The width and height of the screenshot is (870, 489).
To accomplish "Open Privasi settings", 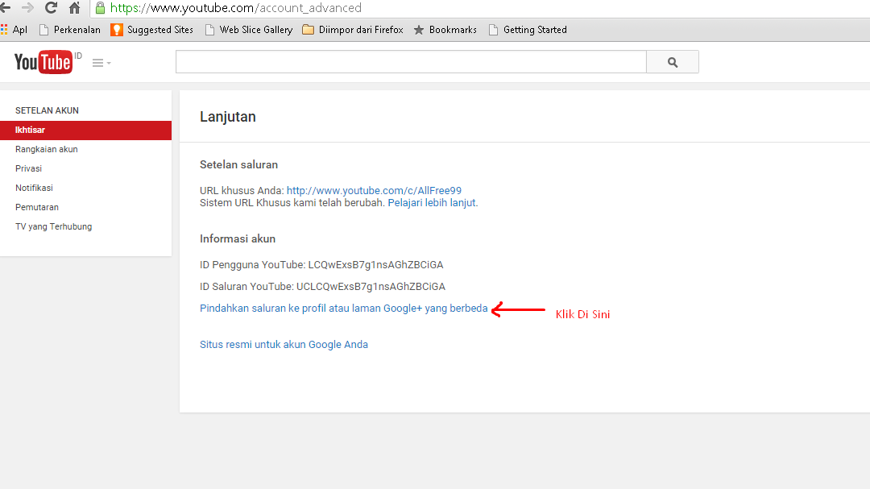I will click(28, 168).
